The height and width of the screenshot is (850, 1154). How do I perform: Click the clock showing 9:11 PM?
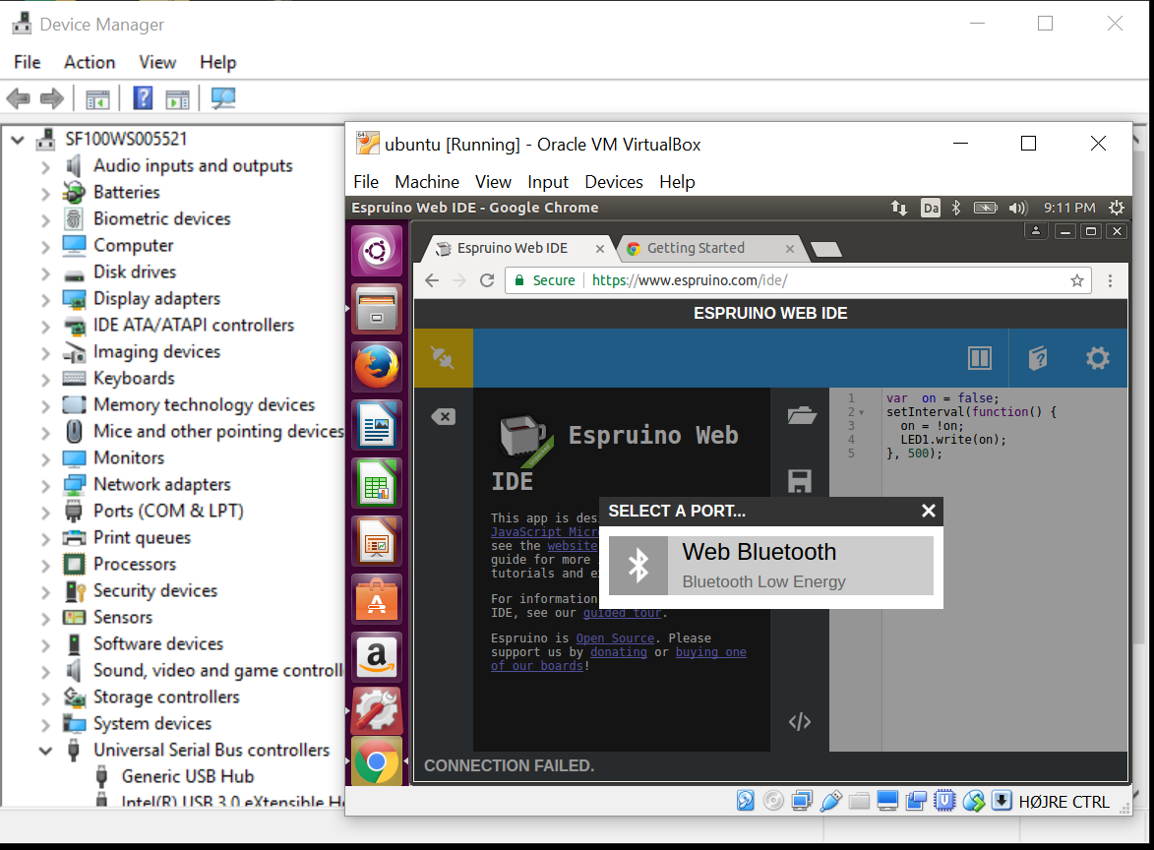[x=1069, y=208]
